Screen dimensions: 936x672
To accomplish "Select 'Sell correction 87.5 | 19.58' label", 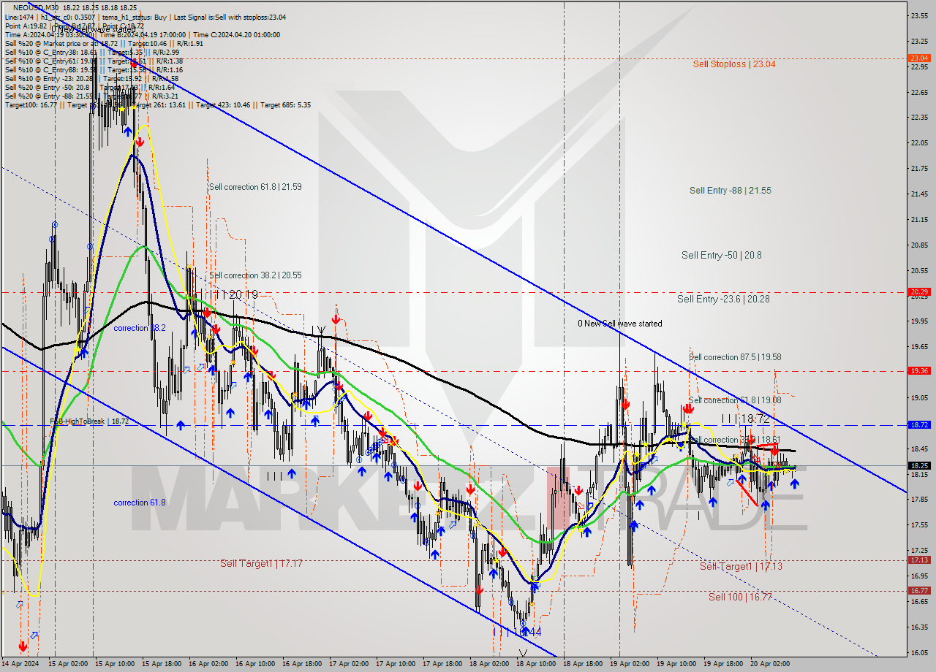I will [x=735, y=357].
